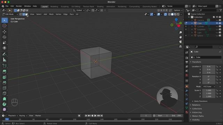Image resolution: width=223 pixels, height=125 pixels.
Task: Open the Render menu
Action: 19,6
